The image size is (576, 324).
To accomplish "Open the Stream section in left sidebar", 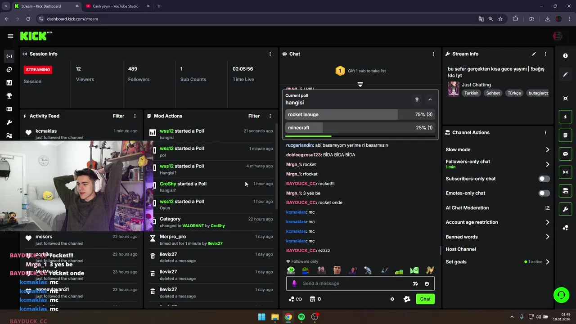I will 9,56.
